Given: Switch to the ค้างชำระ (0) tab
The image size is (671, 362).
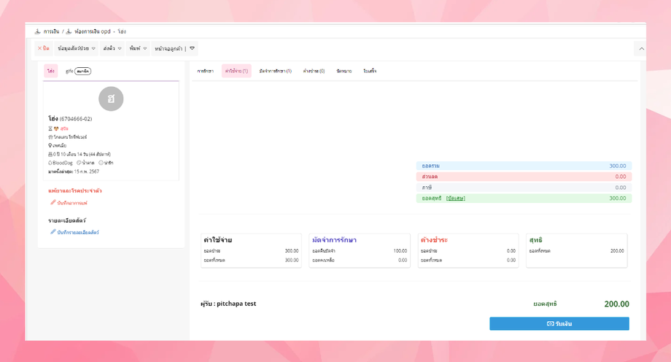Looking at the screenshot, I should 314,71.
